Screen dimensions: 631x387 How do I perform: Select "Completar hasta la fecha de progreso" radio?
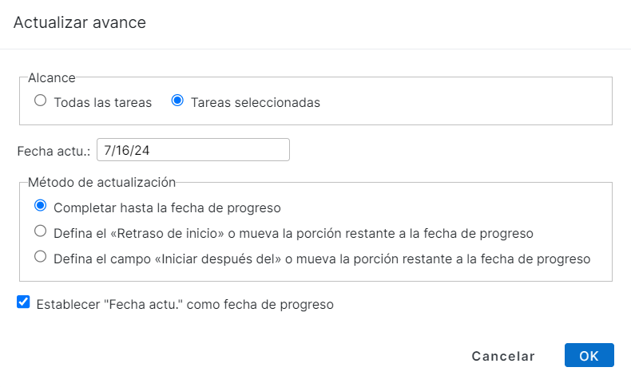(x=40, y=207)
